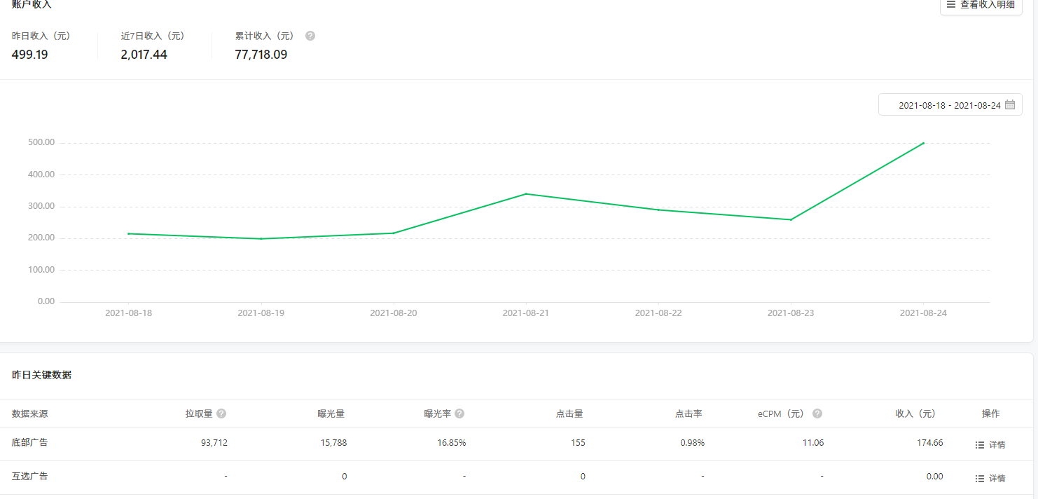Click the 2021-08-19 data point on chart
The height and width of the screenshot is (499, 1038).
point(261,239)
